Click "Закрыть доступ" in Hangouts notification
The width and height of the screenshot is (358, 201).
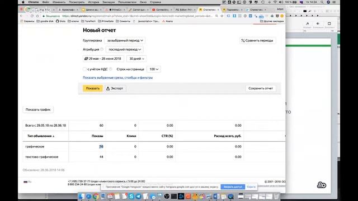coord(233,186)
